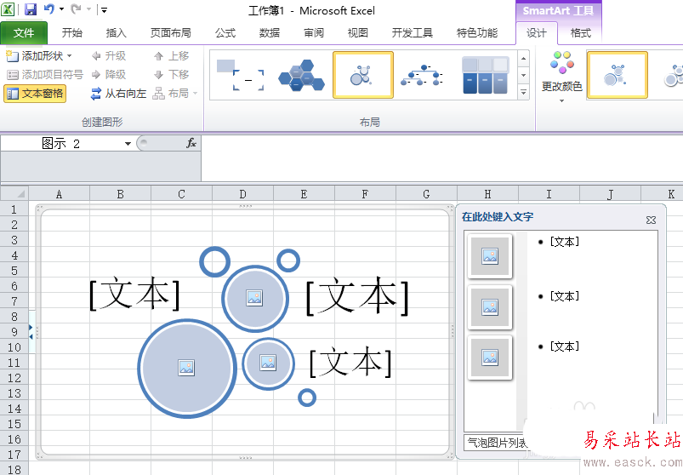Viewport: 683px width, 475px height.
Task: Click the 降级 demote button
Action: (x=109, y=75)
